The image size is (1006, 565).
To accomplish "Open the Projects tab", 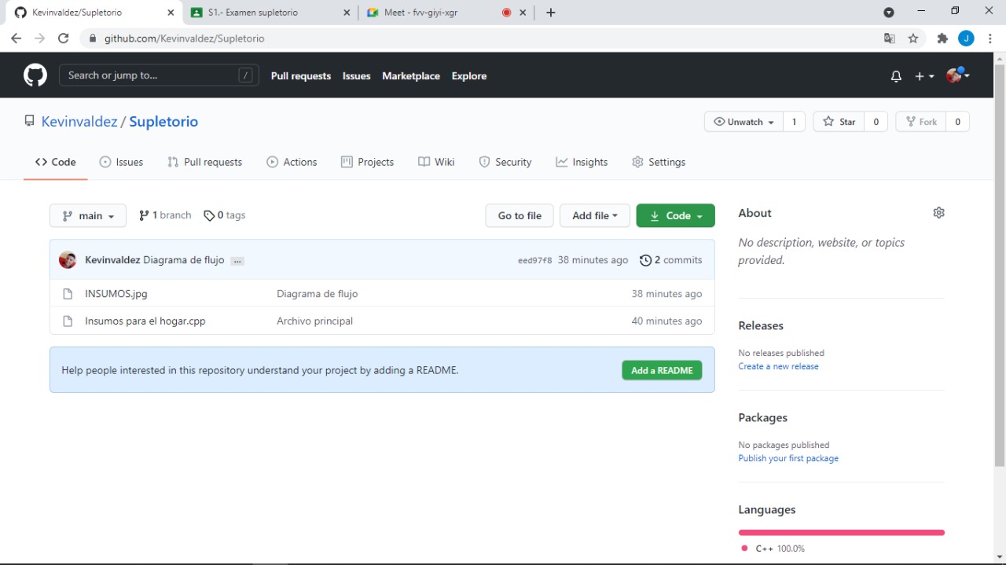I will (367, 162).
